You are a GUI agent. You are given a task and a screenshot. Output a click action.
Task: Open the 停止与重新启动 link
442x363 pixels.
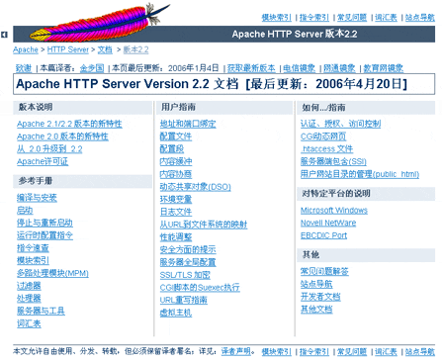(44, 223)
